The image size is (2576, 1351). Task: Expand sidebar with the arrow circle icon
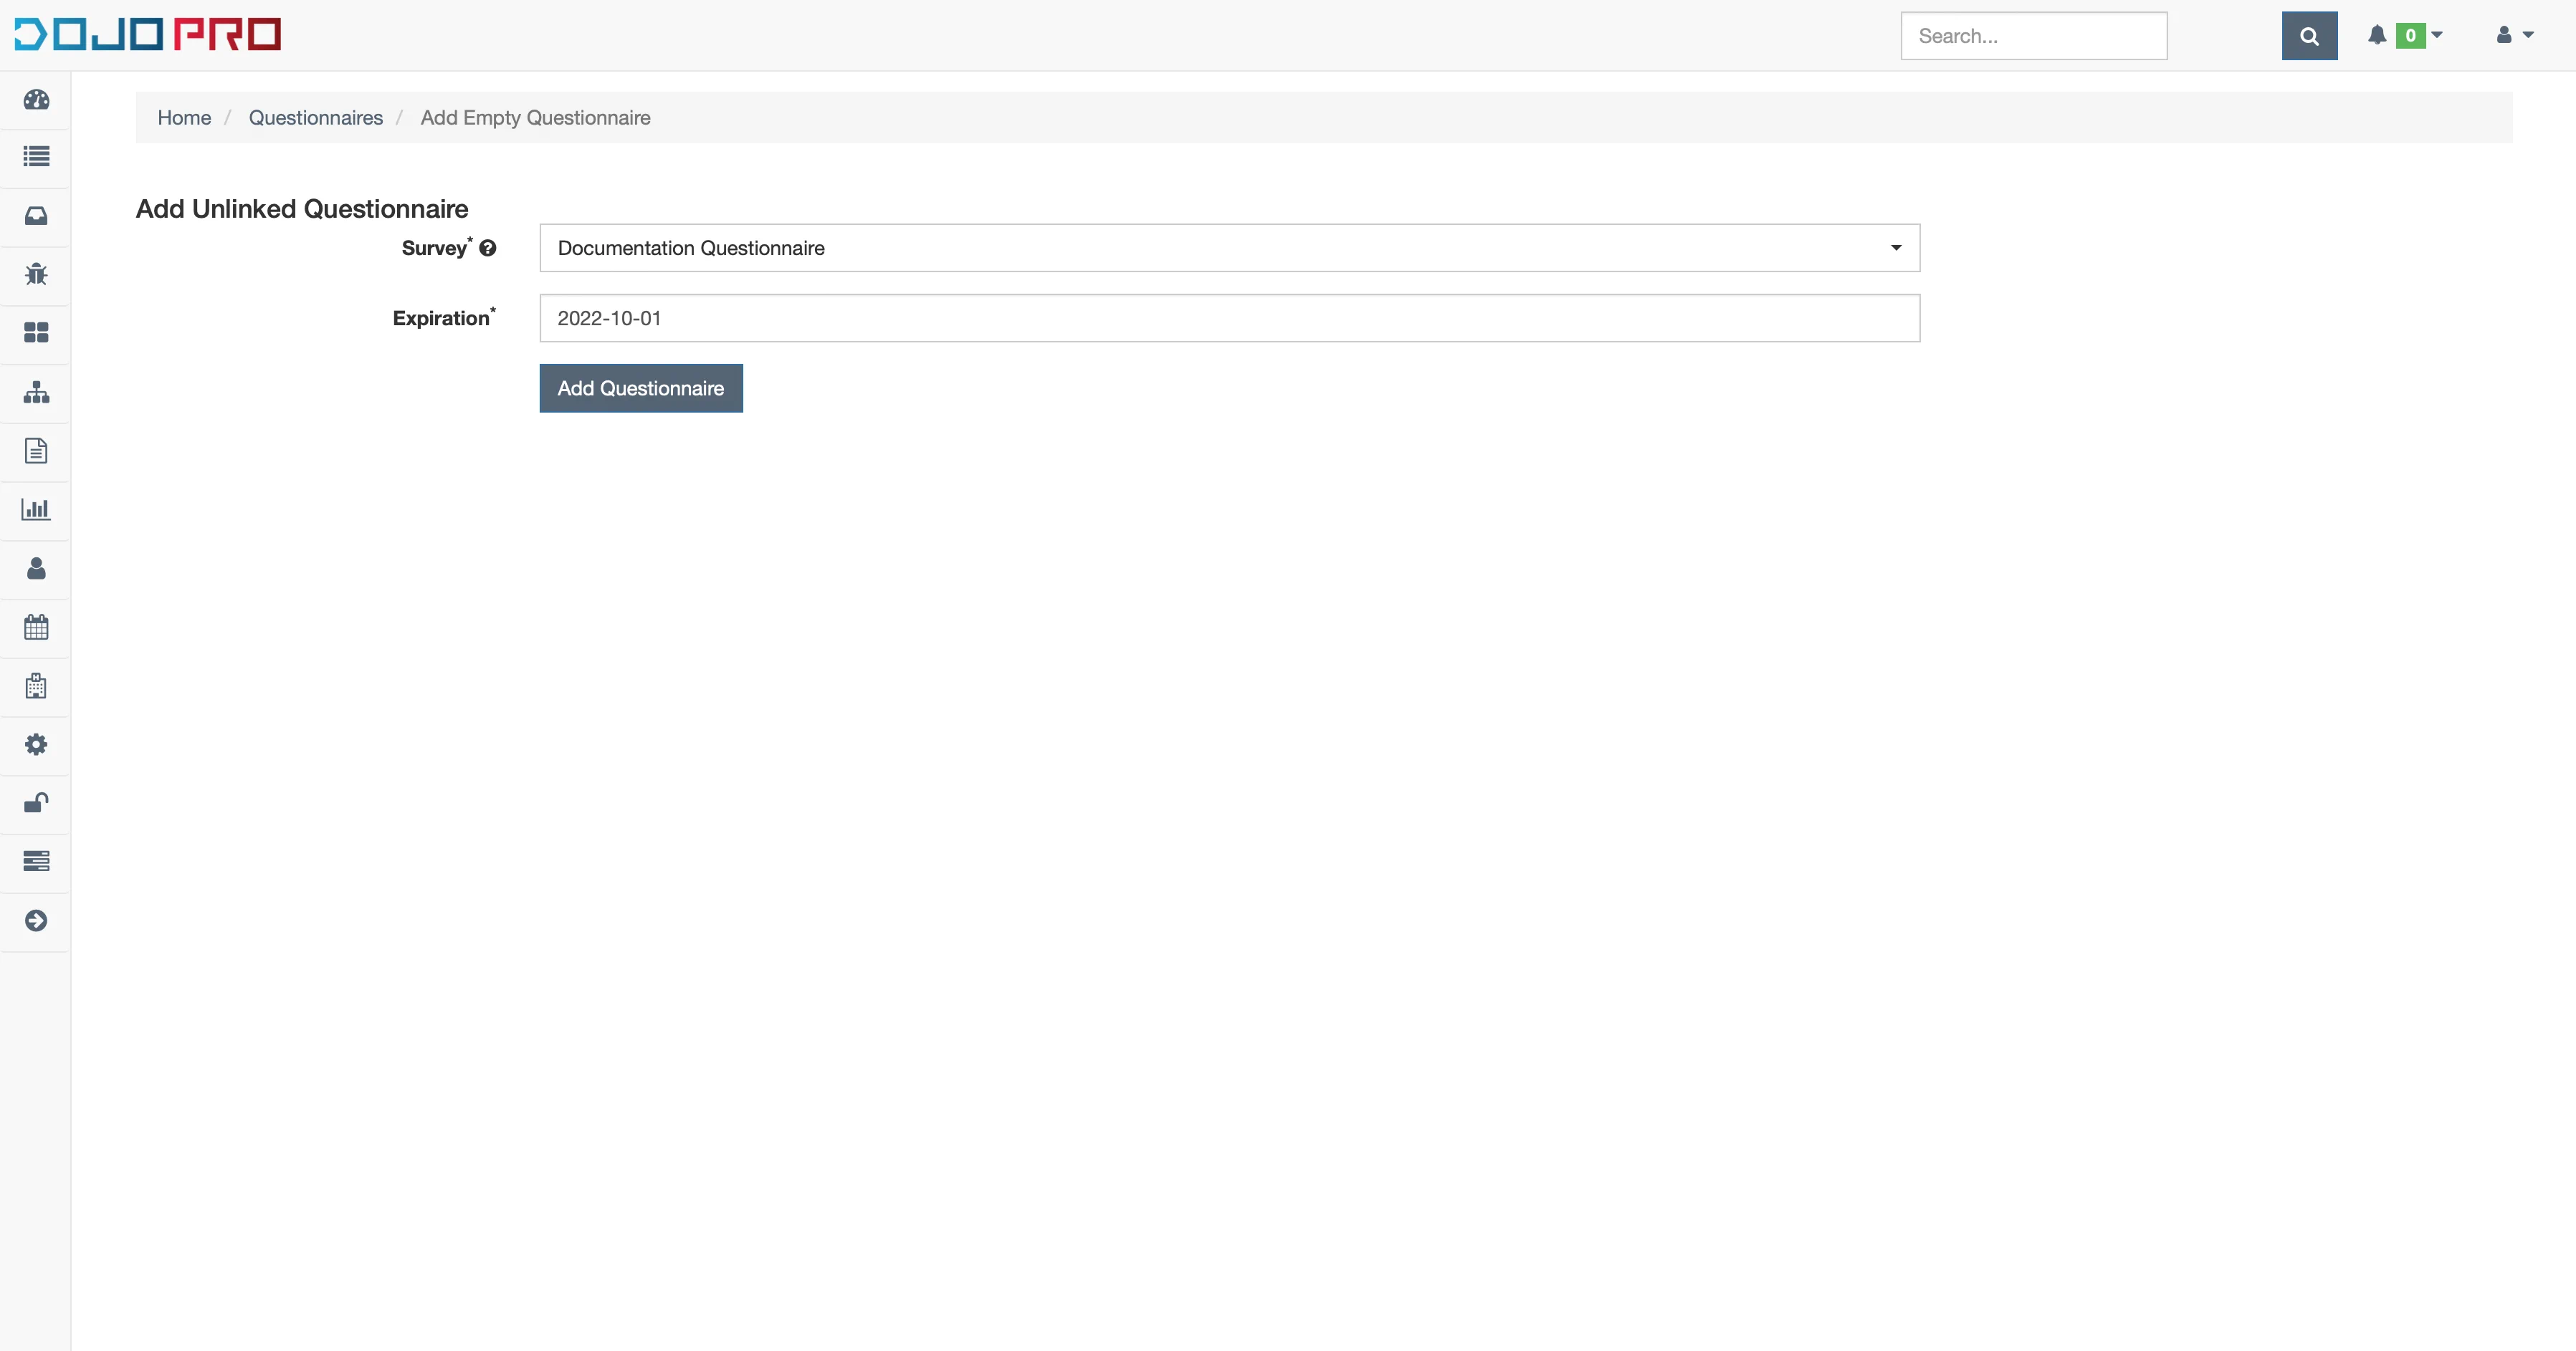click(36, 920)
